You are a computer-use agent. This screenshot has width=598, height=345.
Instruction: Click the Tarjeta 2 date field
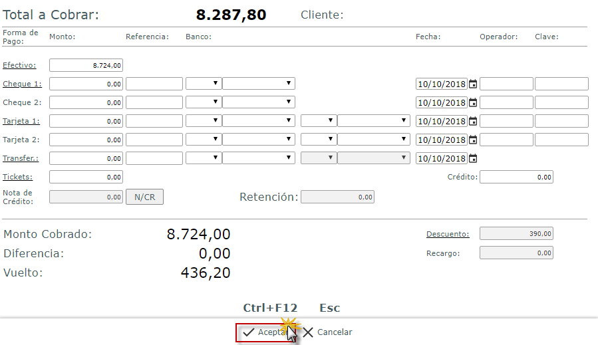click(x=442, y=140)
